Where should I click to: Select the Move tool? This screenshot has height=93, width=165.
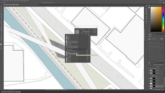[1, 6]
